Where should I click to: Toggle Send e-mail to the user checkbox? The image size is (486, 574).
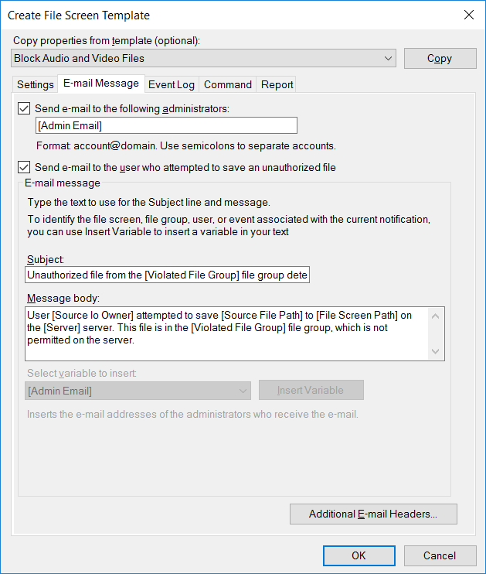coord(24,167)
